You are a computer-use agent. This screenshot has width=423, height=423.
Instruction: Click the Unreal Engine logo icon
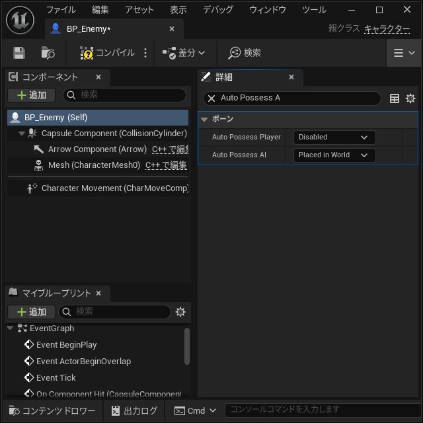coord(20,20)
